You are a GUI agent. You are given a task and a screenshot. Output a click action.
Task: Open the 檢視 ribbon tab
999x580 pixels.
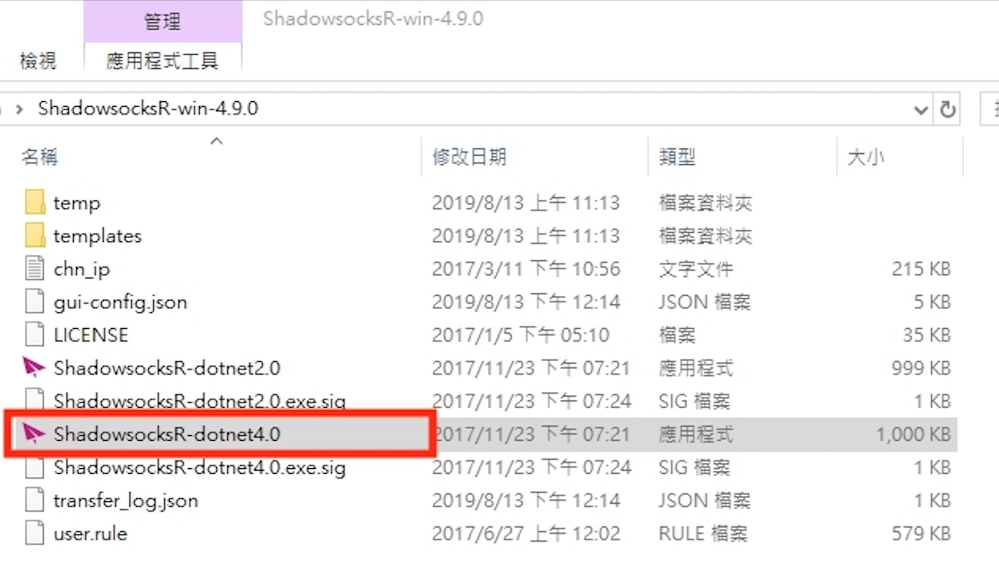click(x=37, y=60)
